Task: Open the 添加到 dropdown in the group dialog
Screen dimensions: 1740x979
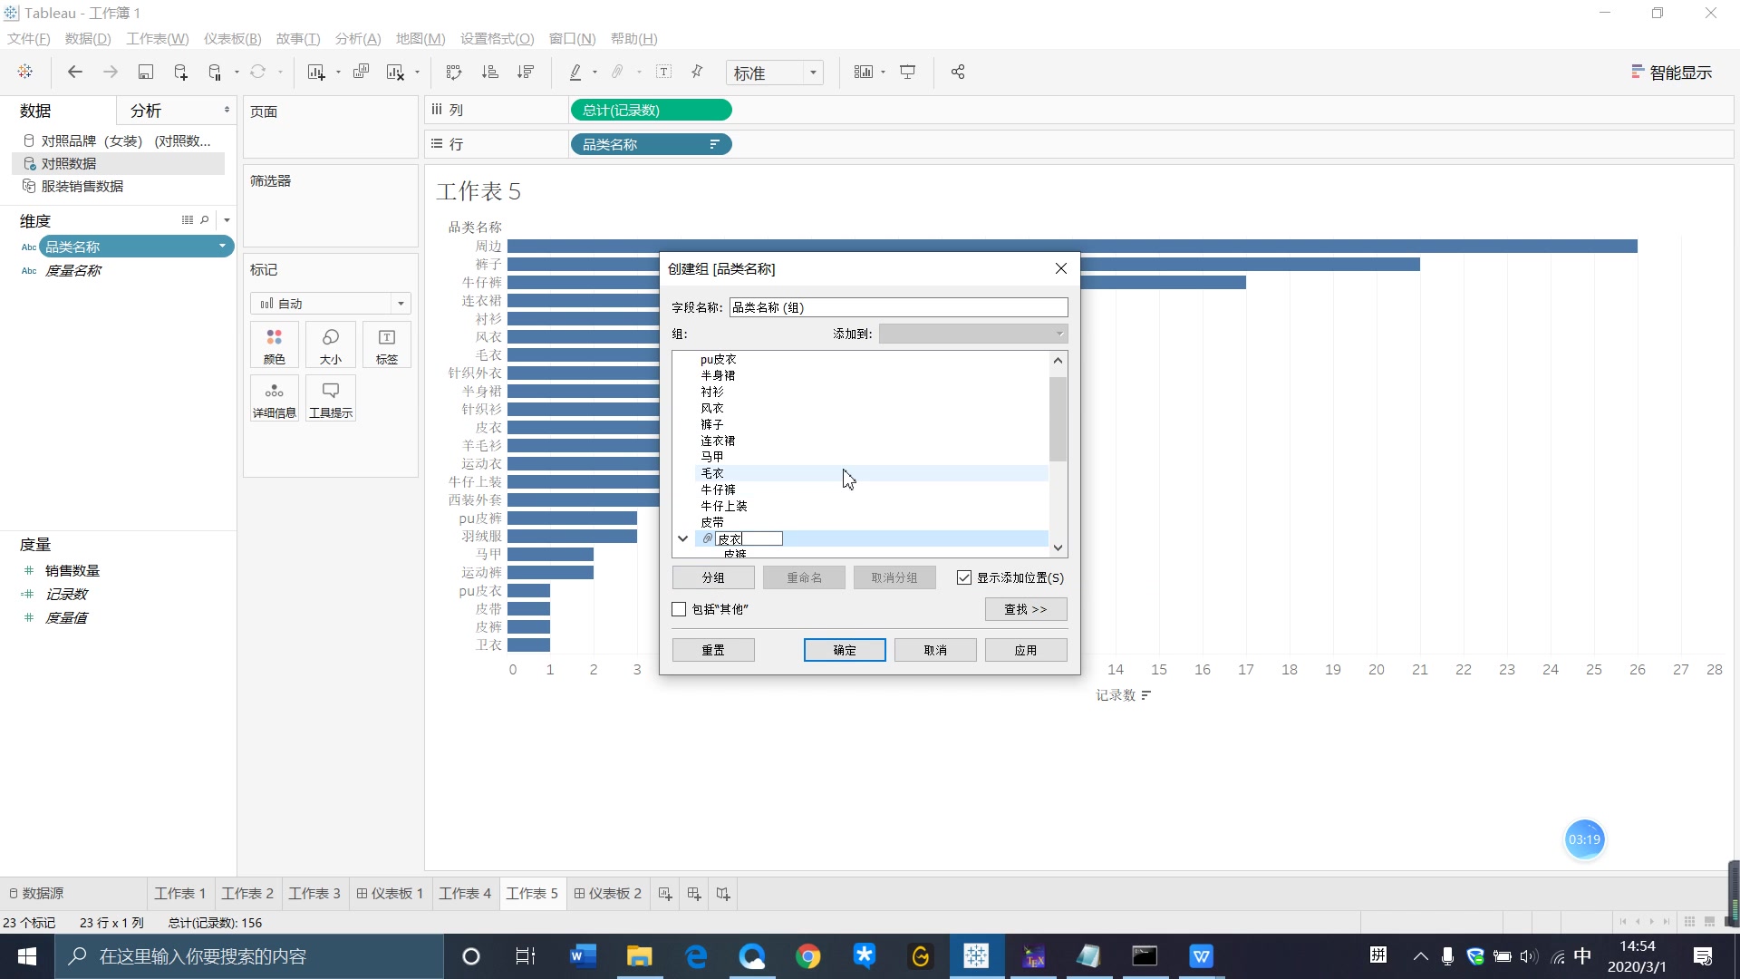Action: tap(1058, 334)
